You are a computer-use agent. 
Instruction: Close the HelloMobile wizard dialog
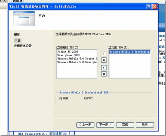(155, 7)
